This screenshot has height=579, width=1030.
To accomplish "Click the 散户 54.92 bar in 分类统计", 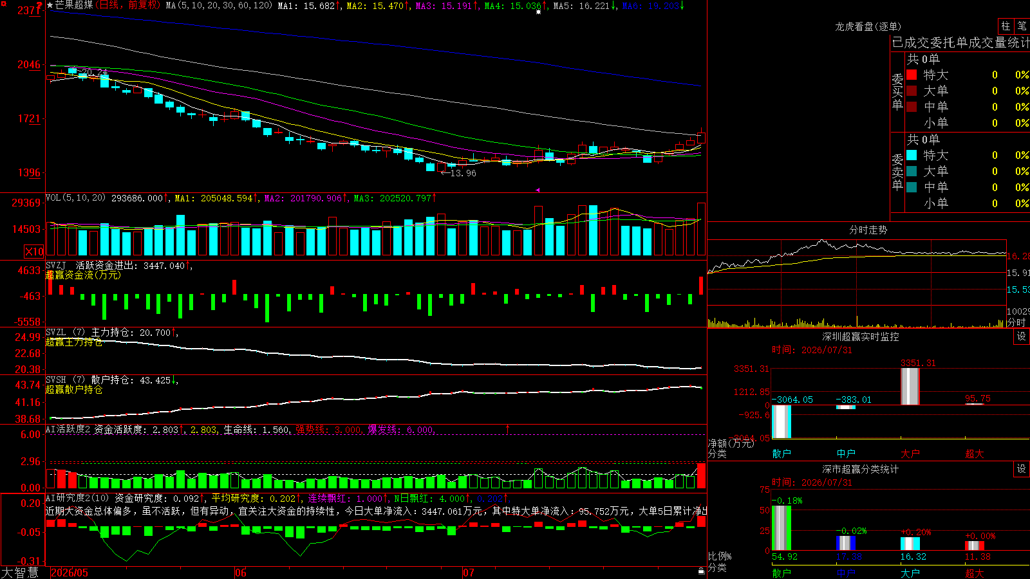I will tap(782, 528).
